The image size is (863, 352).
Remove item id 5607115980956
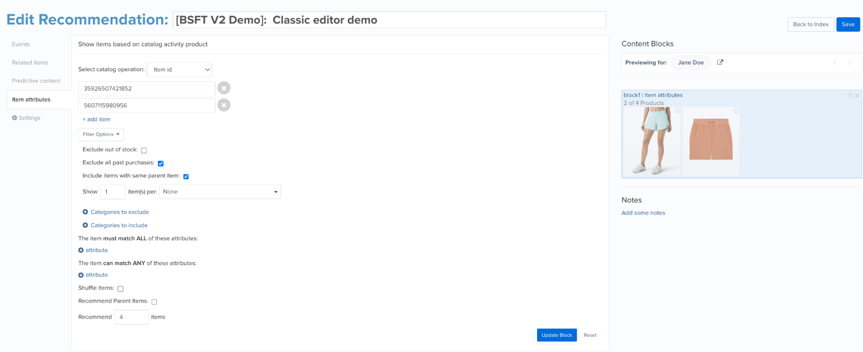(224, 105)
